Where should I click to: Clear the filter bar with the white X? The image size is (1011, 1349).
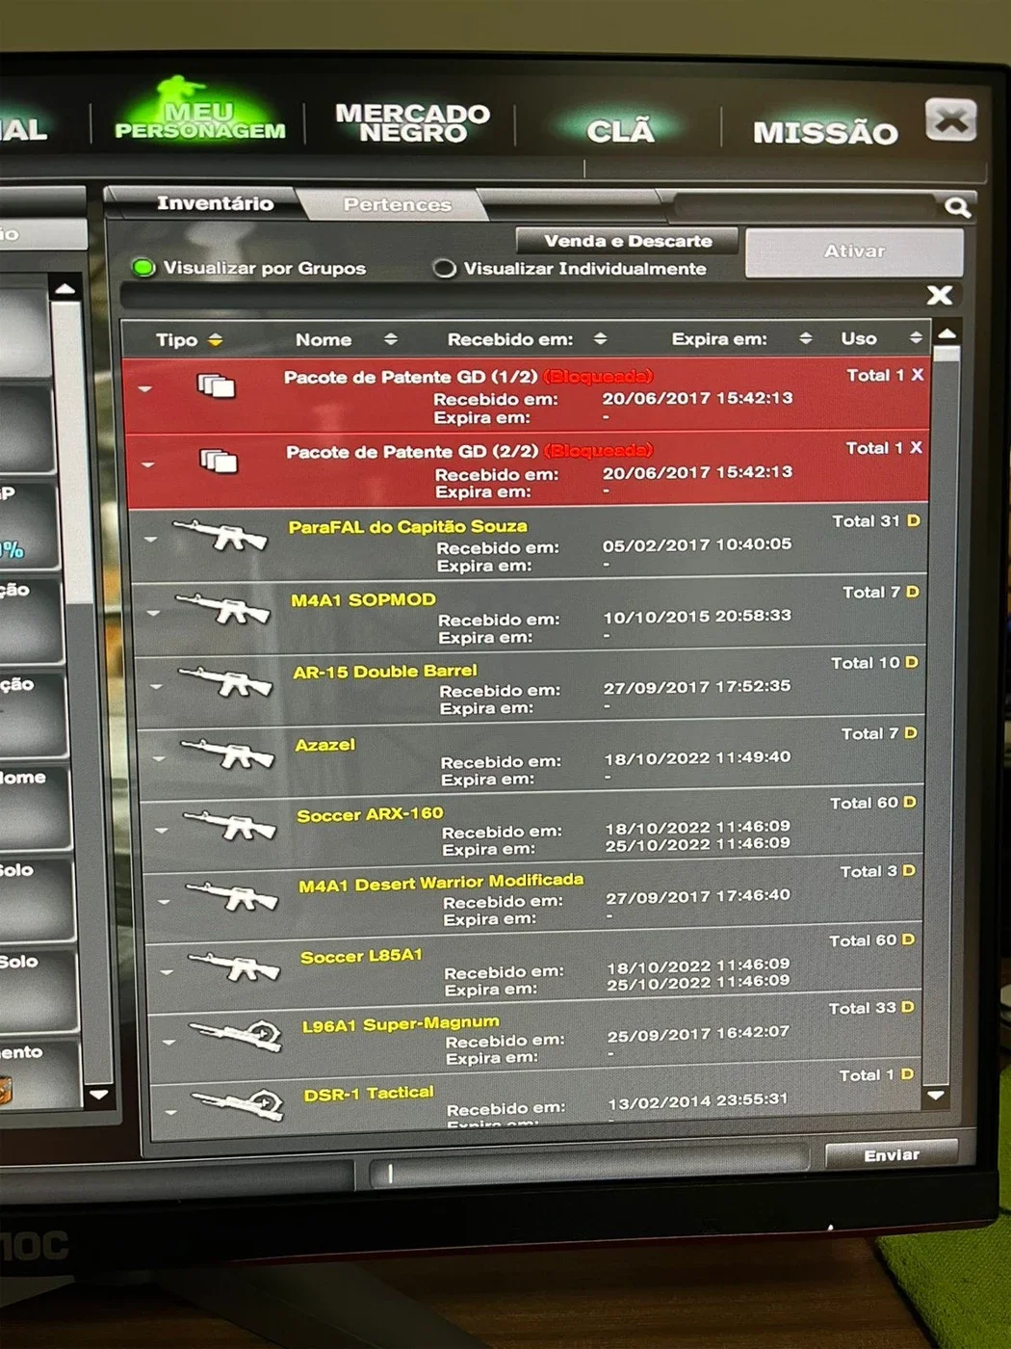pyautogui.click(x=940, y=295)
